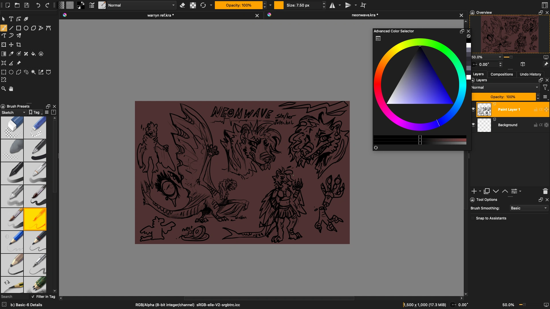Viewport: 550px width, 309px height.
Task: Select the Text tool
Action: (x=11, y=19)
